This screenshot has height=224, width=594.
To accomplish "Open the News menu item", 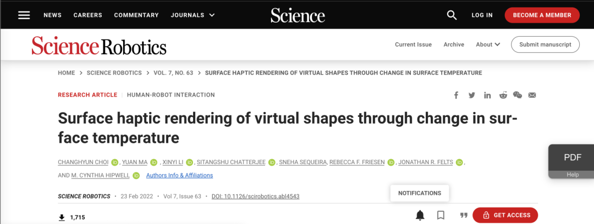I will pos(52,15).
